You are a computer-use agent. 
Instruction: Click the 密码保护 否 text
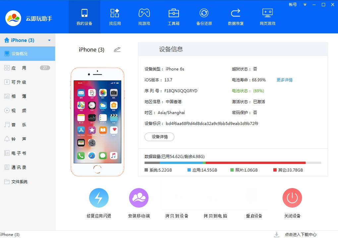pos(245,113)
